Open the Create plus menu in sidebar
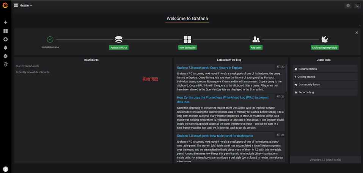The image size is (363, 173). [x=6, y=22]
